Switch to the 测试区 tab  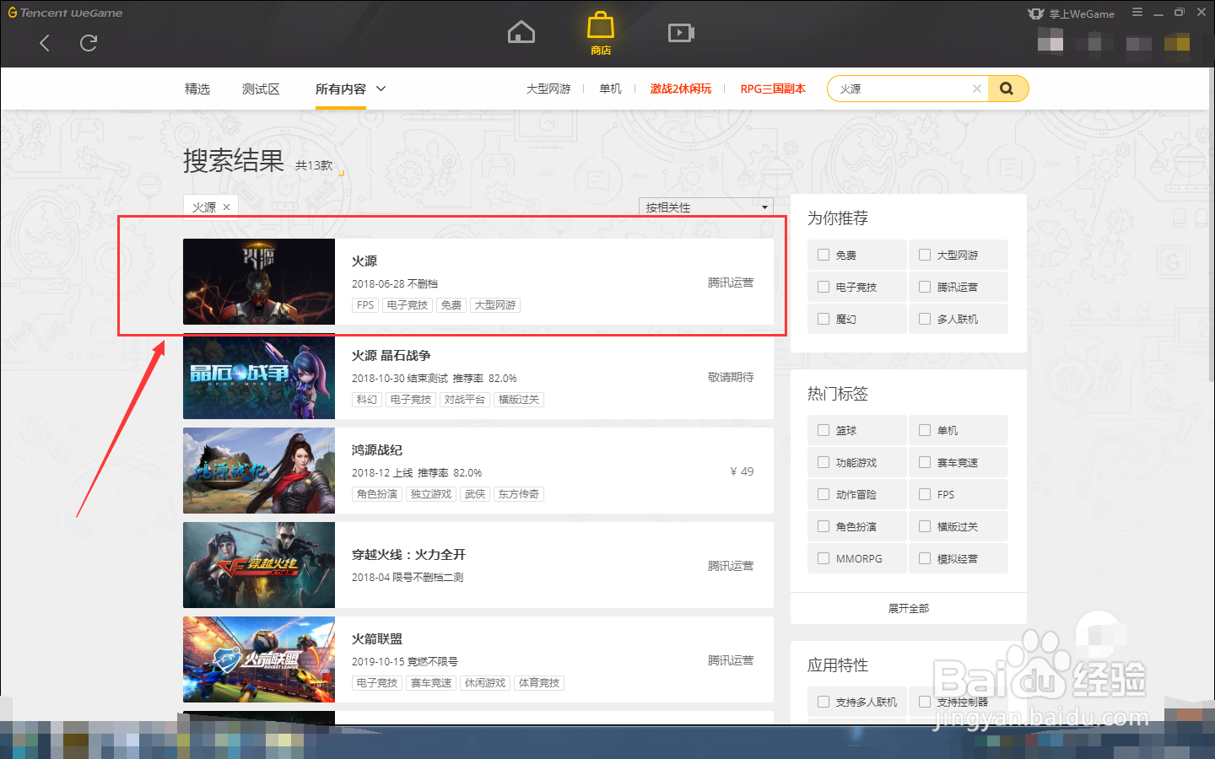point(261,89)
